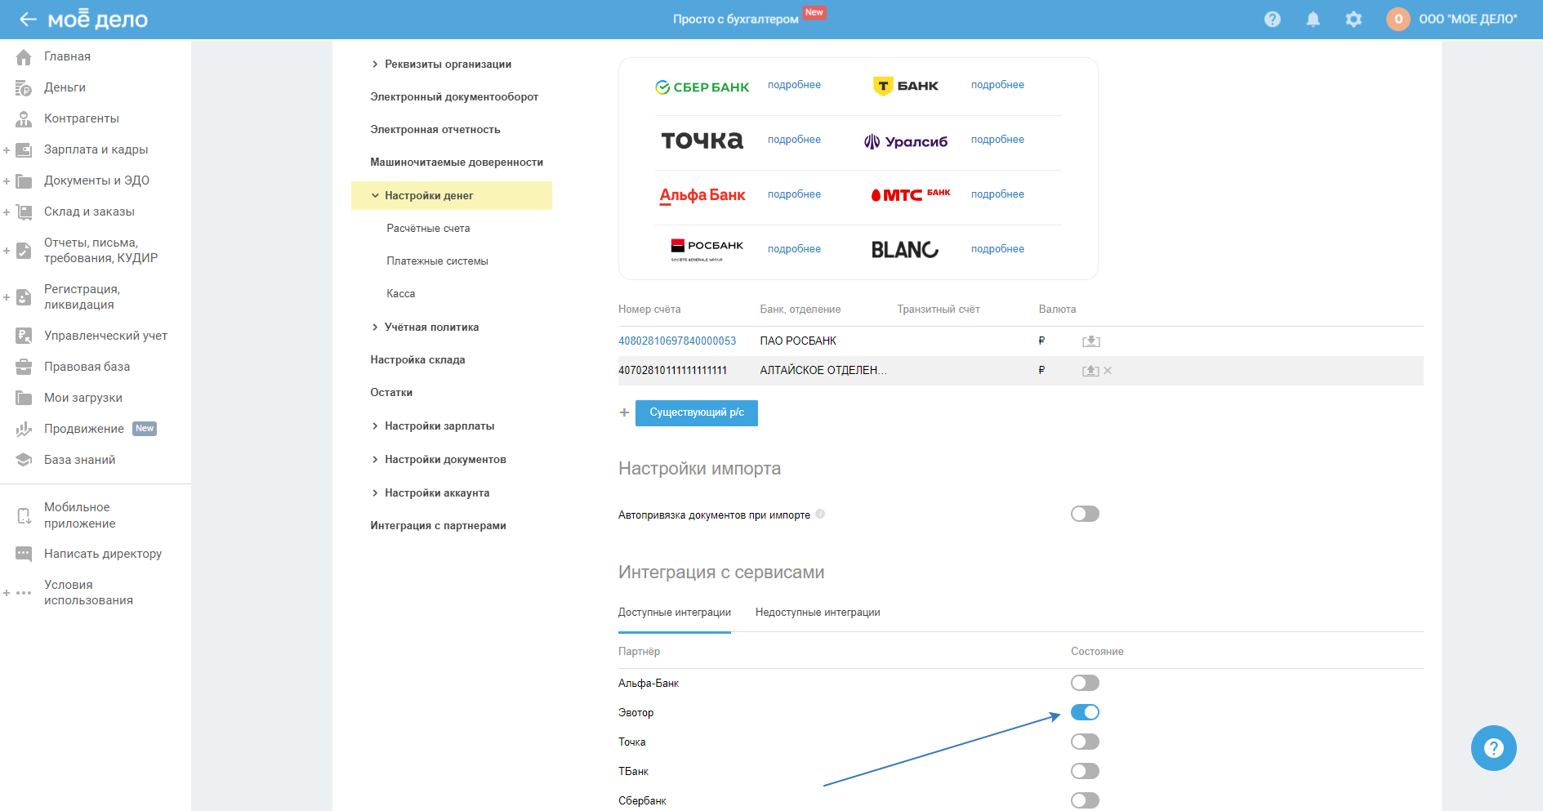
Task: Open Электронная отчетность settings
Action: coord(435,130)
